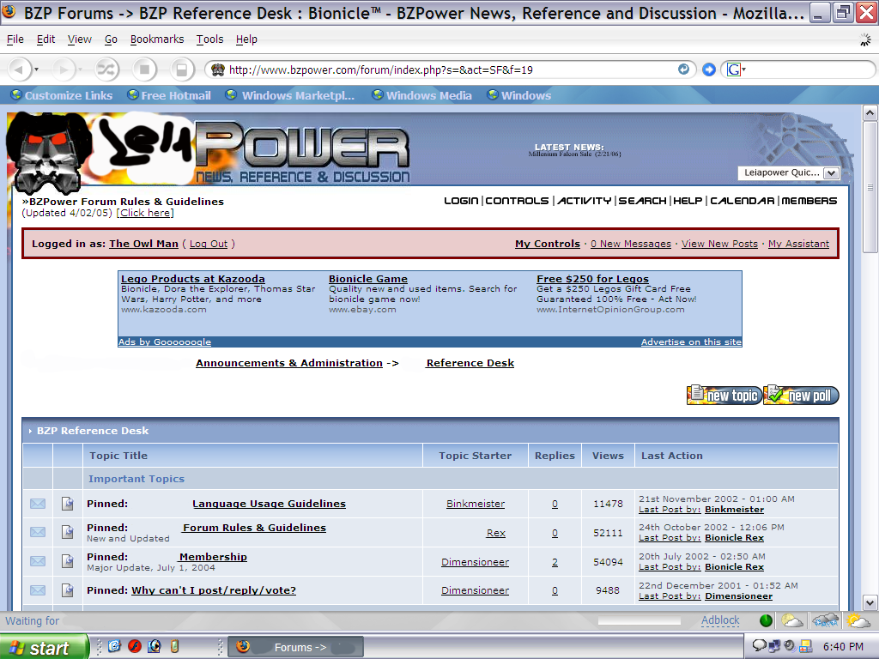This screenshot has width=879, height=659.
Task: Click the Reload toolbar button
Action: click(x=106, y=70)
